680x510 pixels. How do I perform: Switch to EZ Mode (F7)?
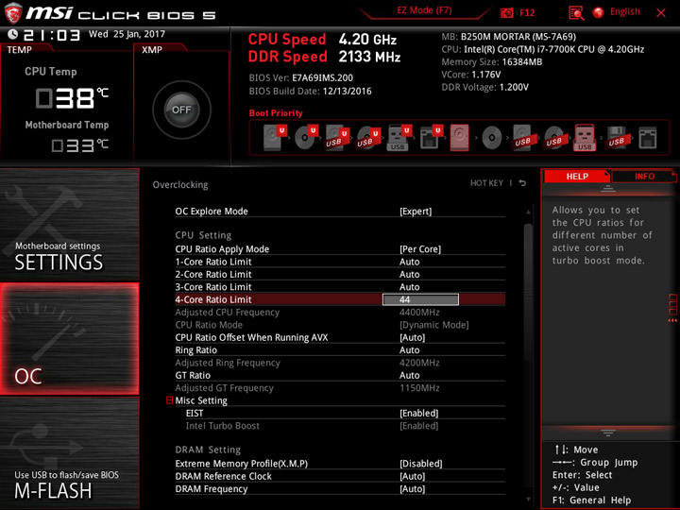tap(424, 10)
